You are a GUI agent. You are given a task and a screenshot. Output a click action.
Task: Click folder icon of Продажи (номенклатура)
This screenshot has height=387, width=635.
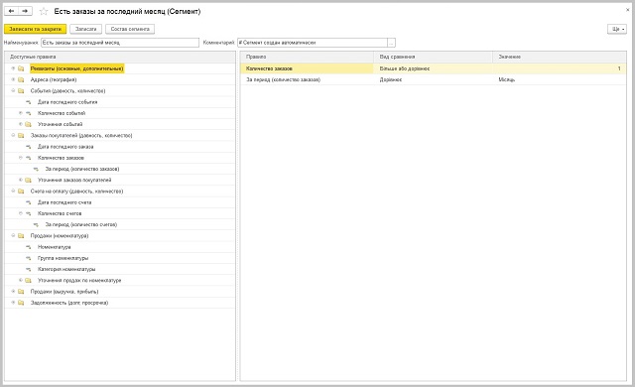(x=21, y=235)
